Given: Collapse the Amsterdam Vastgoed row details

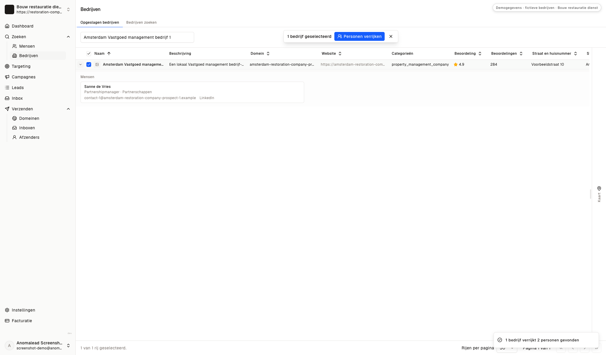Looking at the screenshot, I should (x=80, y=64).
